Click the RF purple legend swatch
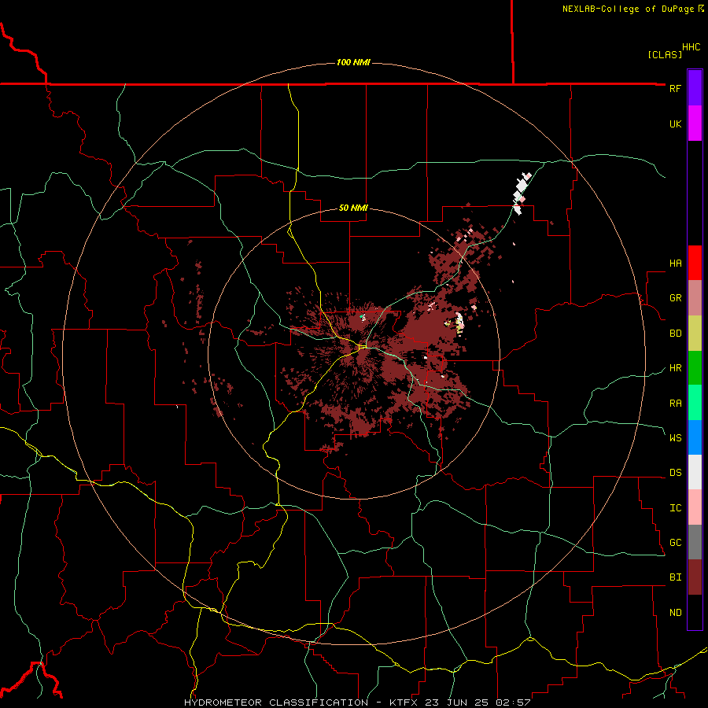The image size is (708, 708). (x=695, y=88)
